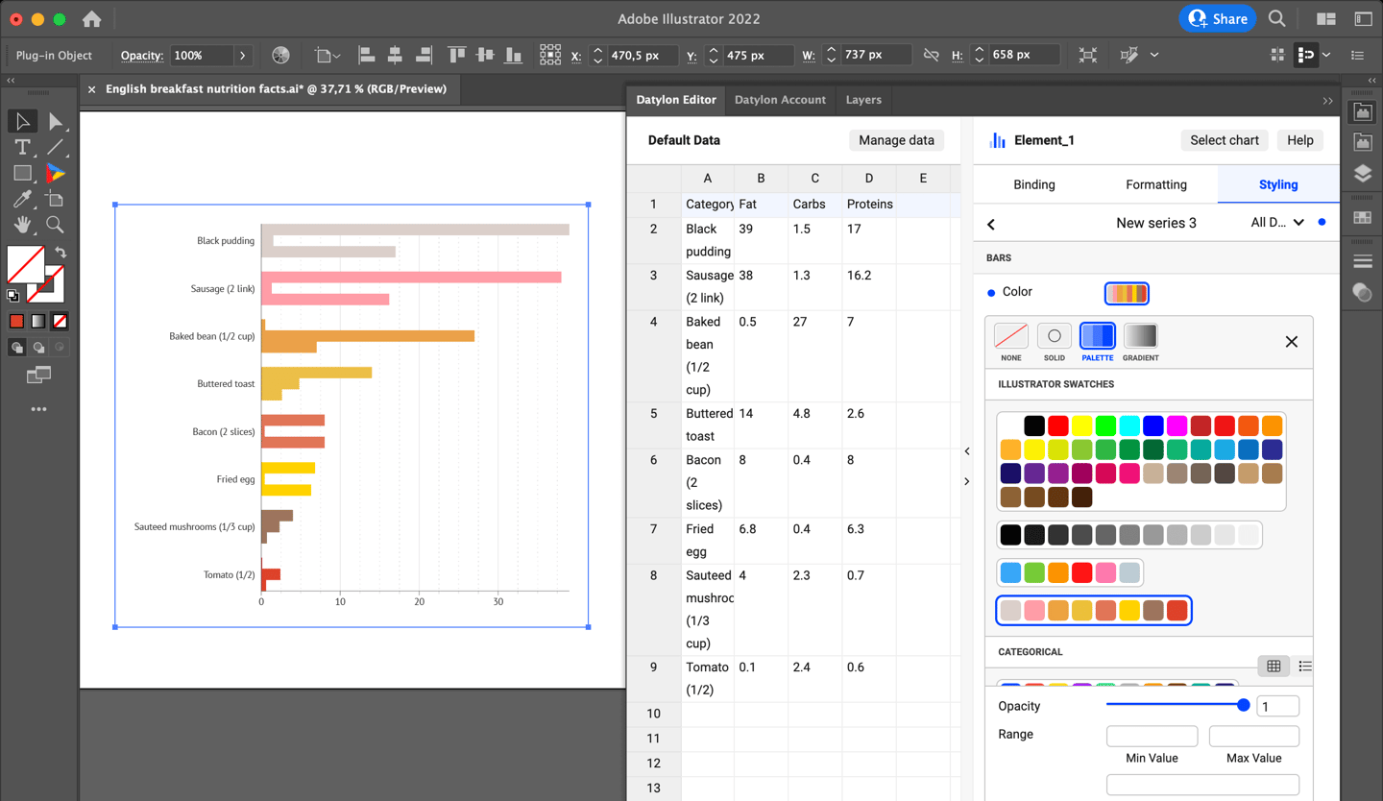The width and height of the screenshot is (1383, 801).
Task: Switch to the Datylon Account tab
Action: point(780,100)
